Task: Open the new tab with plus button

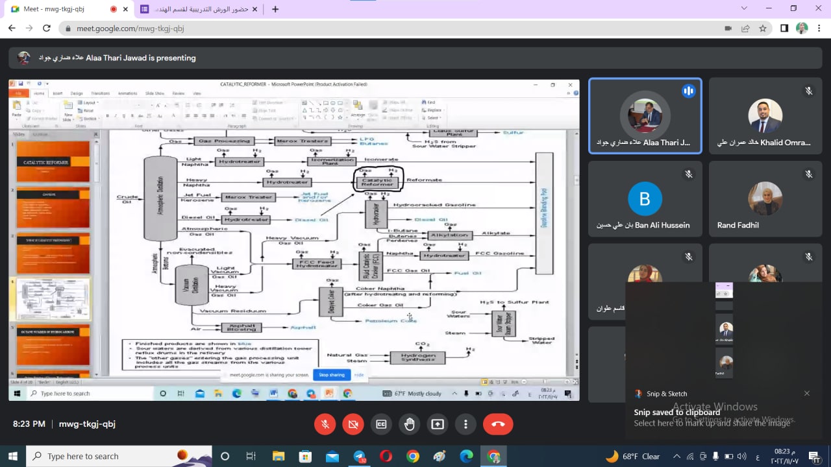Action: click(x=275, y=9)
